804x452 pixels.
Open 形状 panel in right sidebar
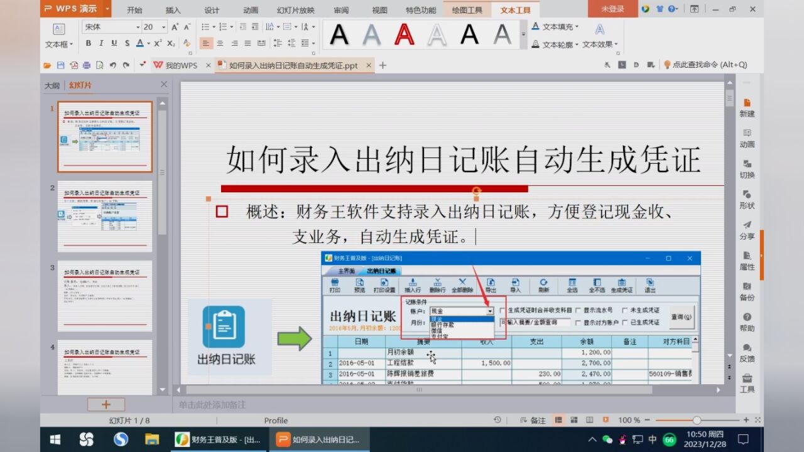point(747,200)
